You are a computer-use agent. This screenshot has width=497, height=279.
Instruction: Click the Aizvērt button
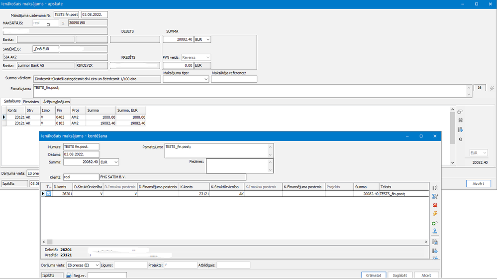click(x=479, y=183)
